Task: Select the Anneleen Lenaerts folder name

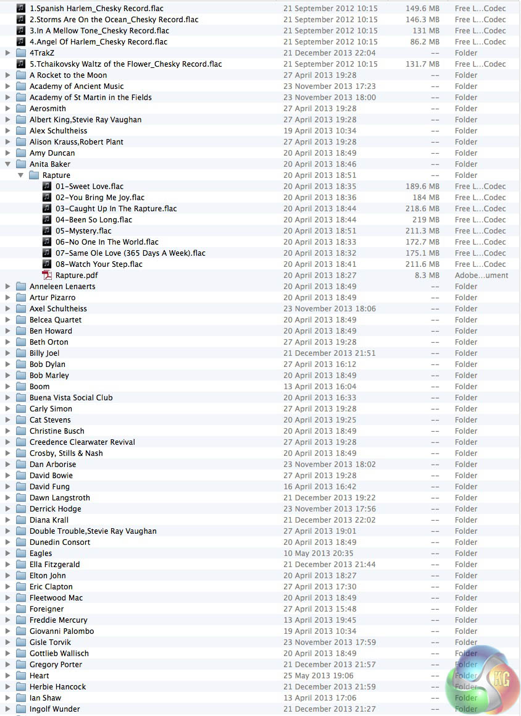Action: (x=62, y=286)
